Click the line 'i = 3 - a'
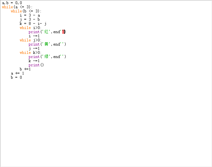This screenshot has width=212, height=167. [x=30, y=15]
